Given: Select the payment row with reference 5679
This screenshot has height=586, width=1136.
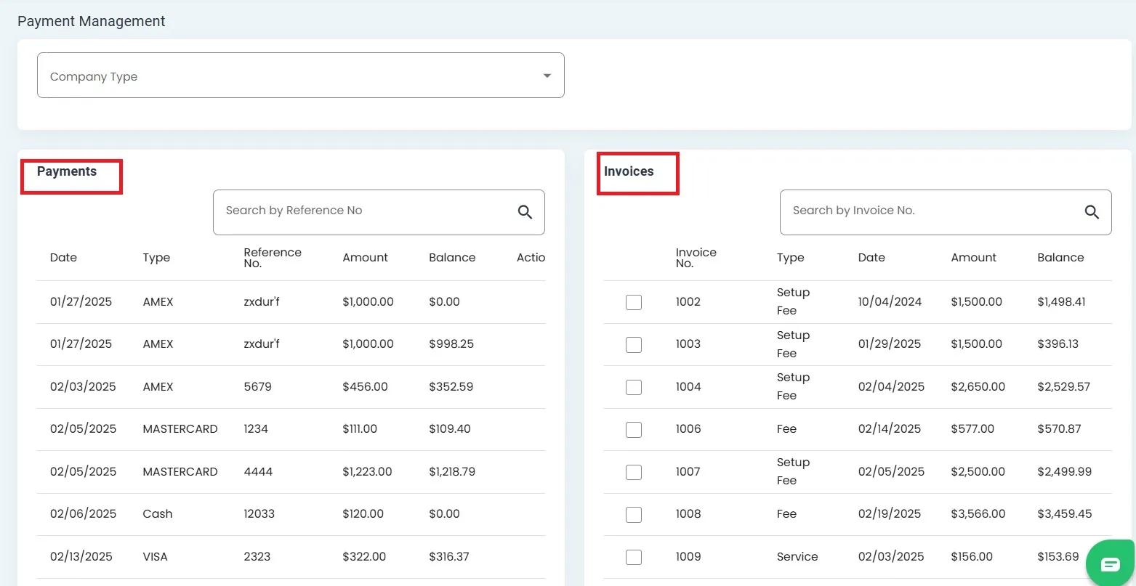Looking at the screenshot, I should pyautogui.click(x=257, y=387).
